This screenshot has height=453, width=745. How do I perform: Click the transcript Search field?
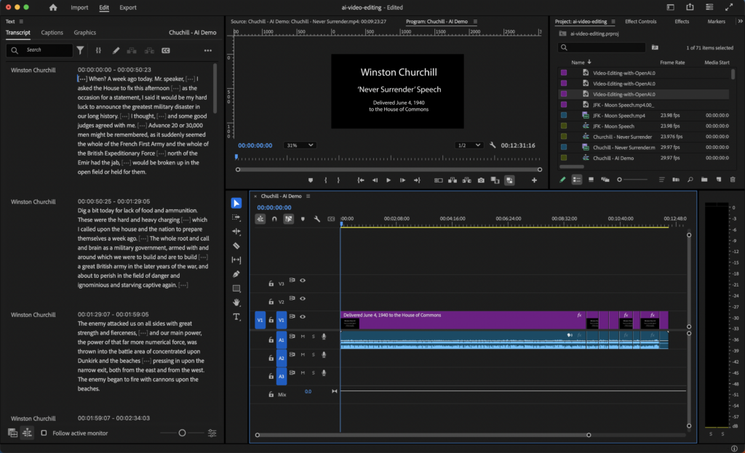coord(39,50)
